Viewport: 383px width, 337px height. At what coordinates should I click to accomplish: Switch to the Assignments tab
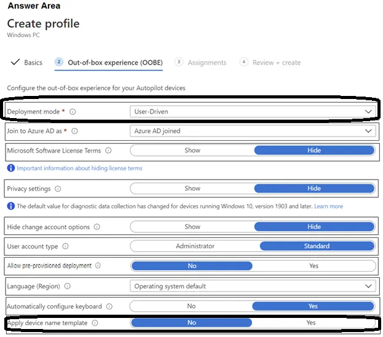point(207,63)
